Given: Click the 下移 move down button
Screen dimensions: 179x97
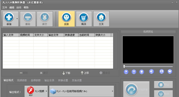Looking at the screenshot, I should point(66,73).
